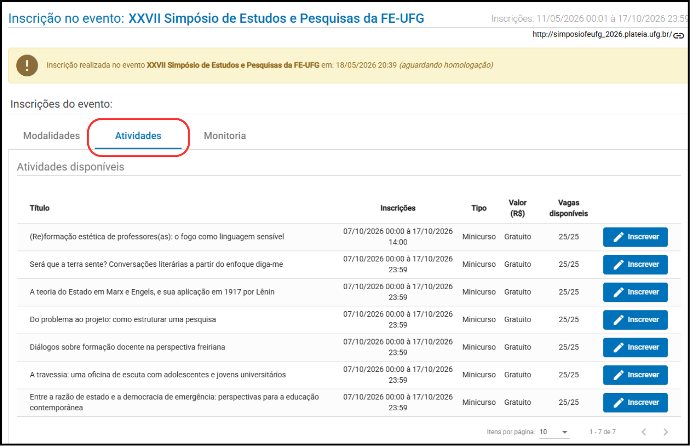Click the Título column header
The image size is (690, 446).
[x=40, y=208]
